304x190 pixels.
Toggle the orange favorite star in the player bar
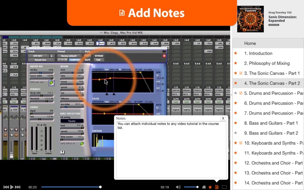(x=210, y=187)
